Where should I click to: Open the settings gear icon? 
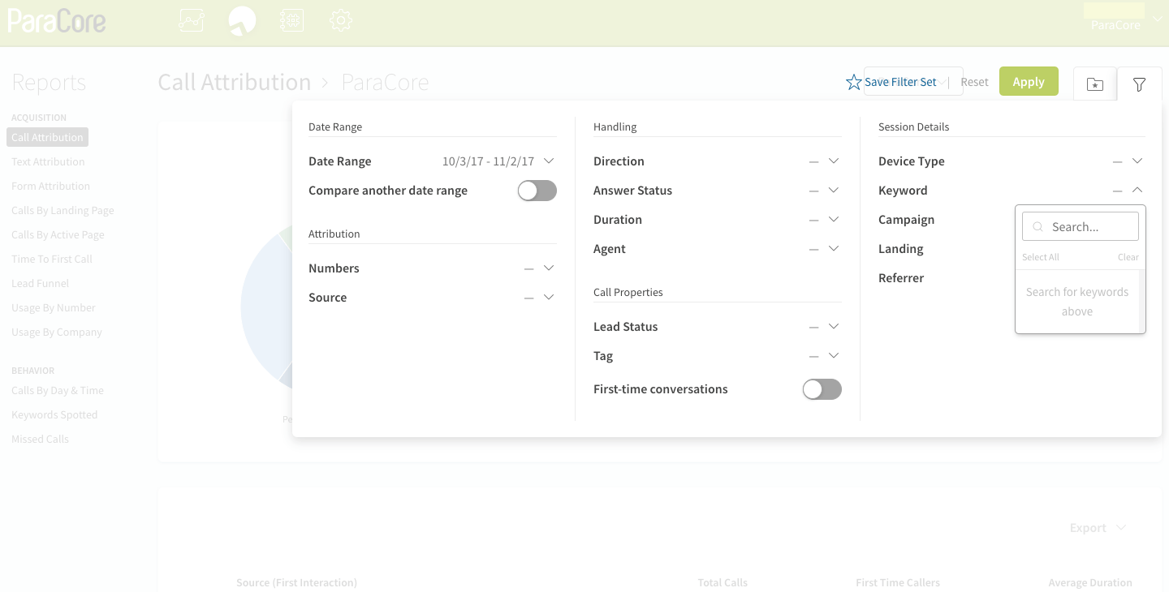[341, 20]
